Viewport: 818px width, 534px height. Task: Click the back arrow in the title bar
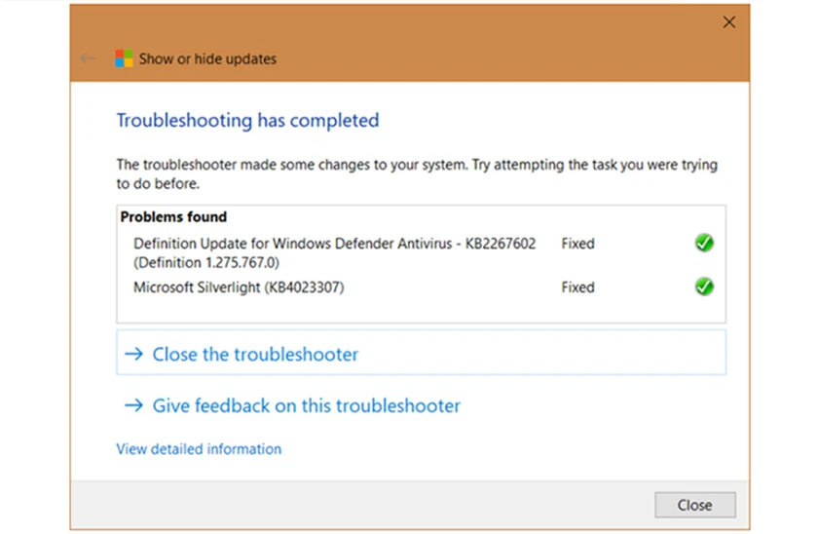click(87, 58)
